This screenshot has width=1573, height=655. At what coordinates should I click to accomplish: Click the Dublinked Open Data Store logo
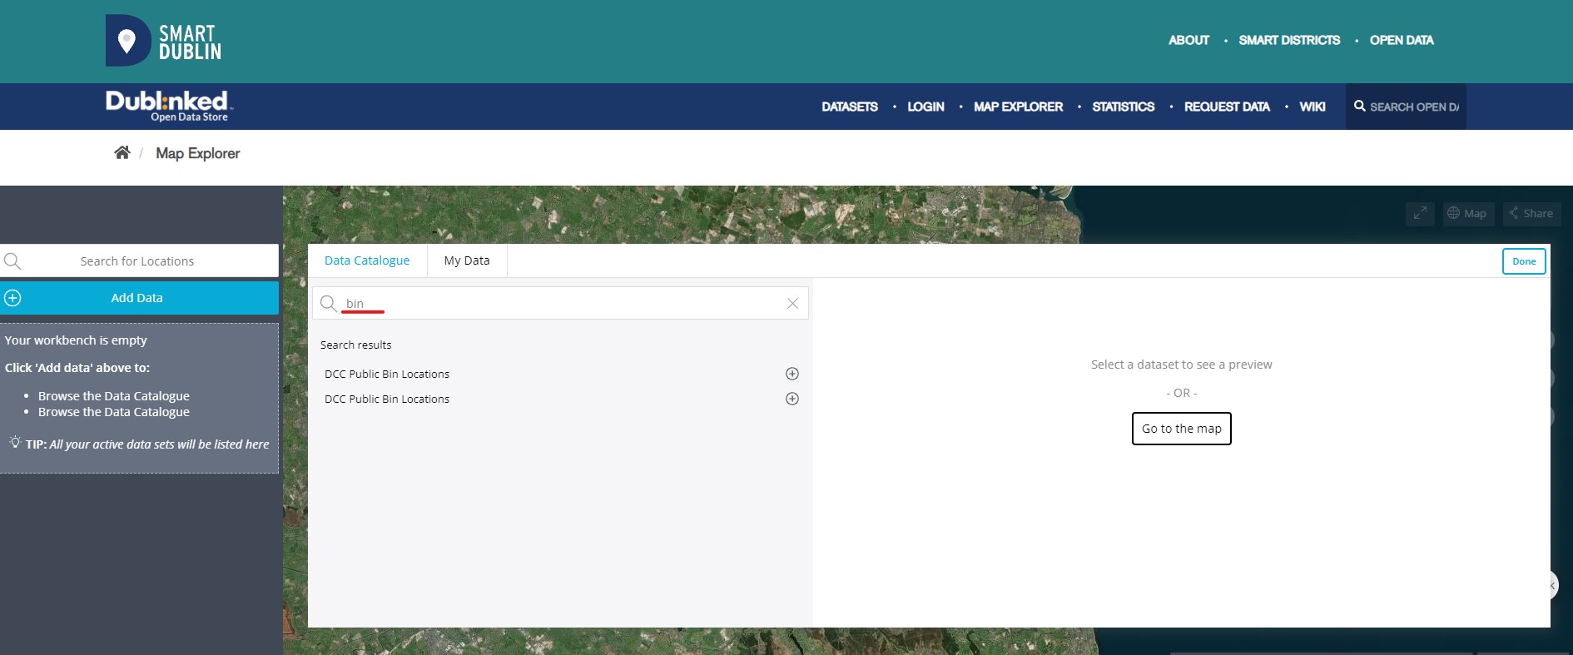point(169,106)
